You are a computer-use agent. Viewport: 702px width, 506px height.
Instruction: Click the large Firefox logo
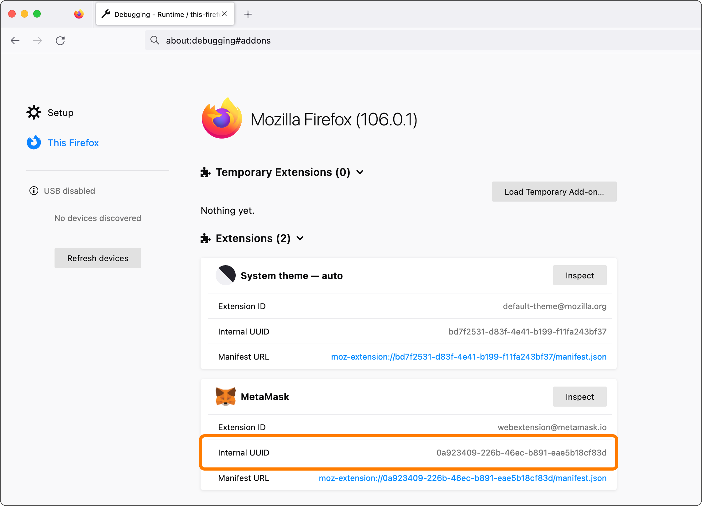[222, 118]
